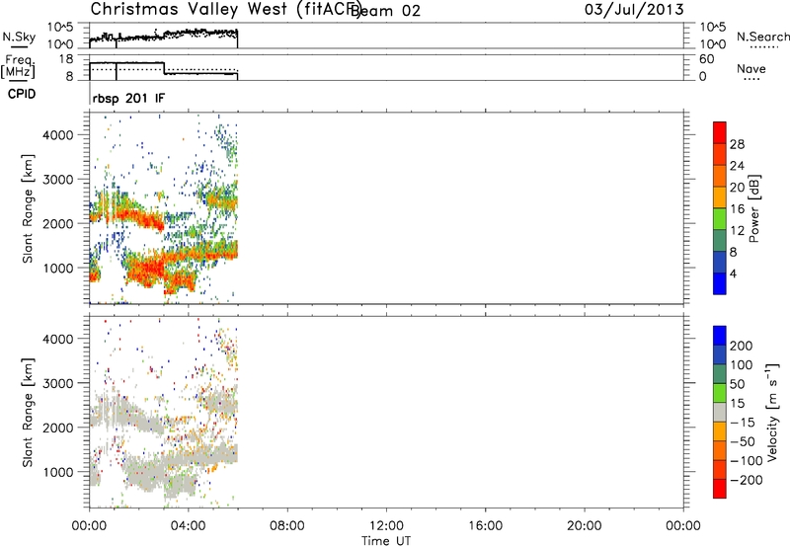Select the 'N.Sky' legend label

[19, 37]
